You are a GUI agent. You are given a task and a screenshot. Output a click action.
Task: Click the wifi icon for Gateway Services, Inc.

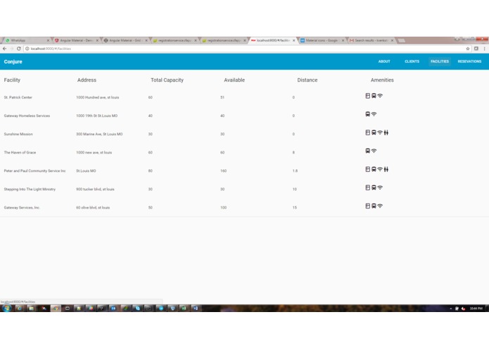(x=380, y=206)
